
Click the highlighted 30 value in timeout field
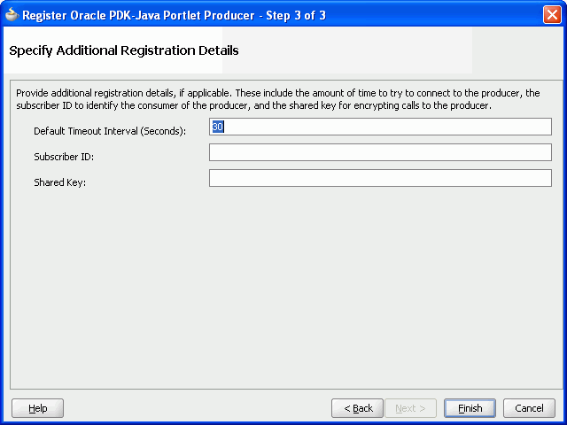click(x=218, y=127)
